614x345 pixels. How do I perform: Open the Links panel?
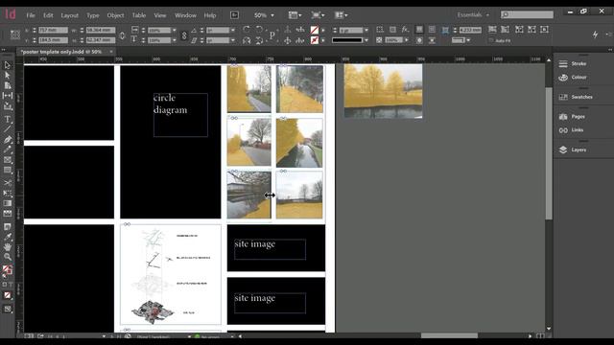click(577, 130)
